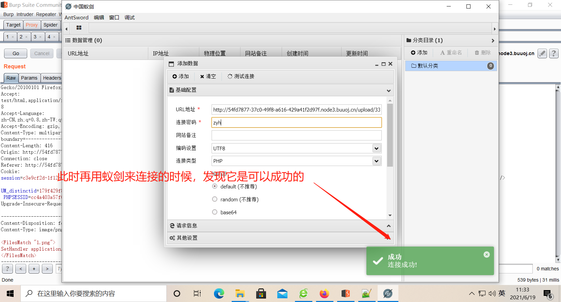Open Burp Intruder menu
This screenshot has height=302, width=561.
25,14
